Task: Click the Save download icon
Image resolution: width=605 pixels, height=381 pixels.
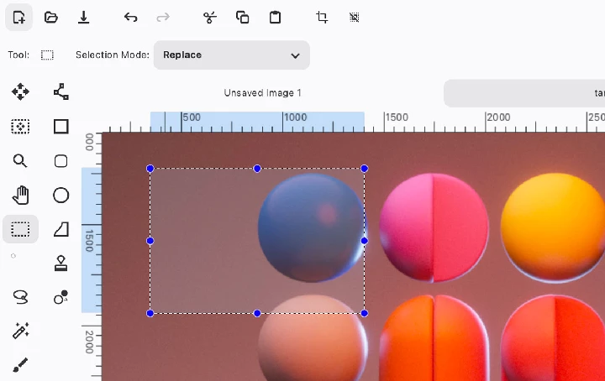Action: click(83, 17)
